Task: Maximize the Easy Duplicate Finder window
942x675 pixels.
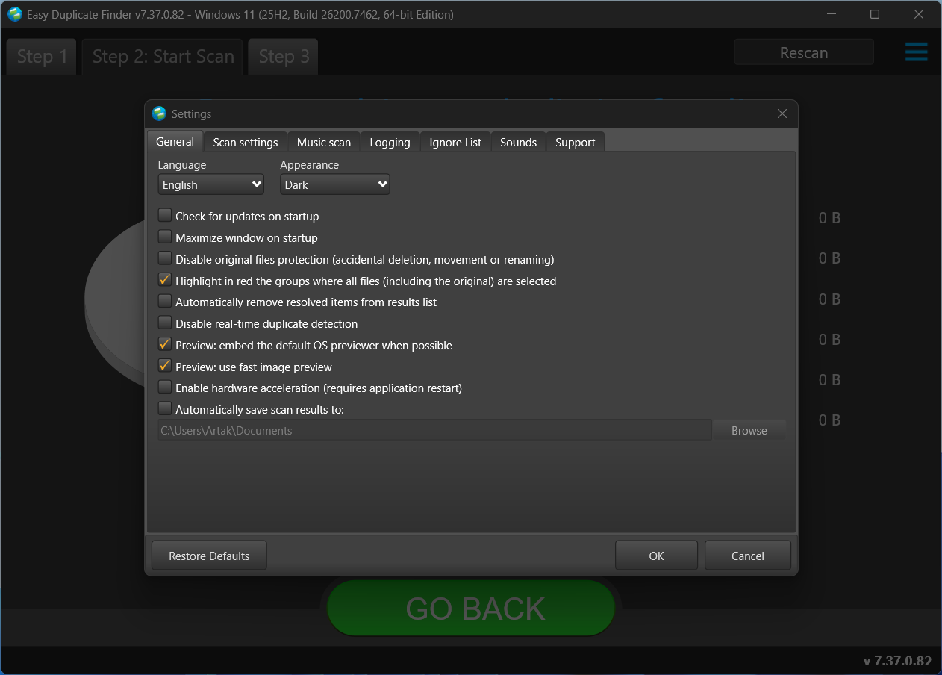Action: coord(875,14)
